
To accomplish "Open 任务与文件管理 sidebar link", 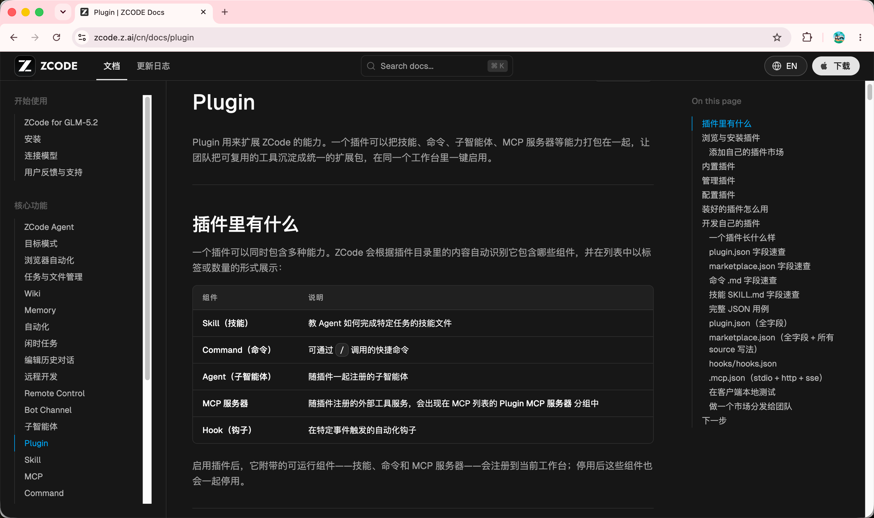I will tap(54, 277).
